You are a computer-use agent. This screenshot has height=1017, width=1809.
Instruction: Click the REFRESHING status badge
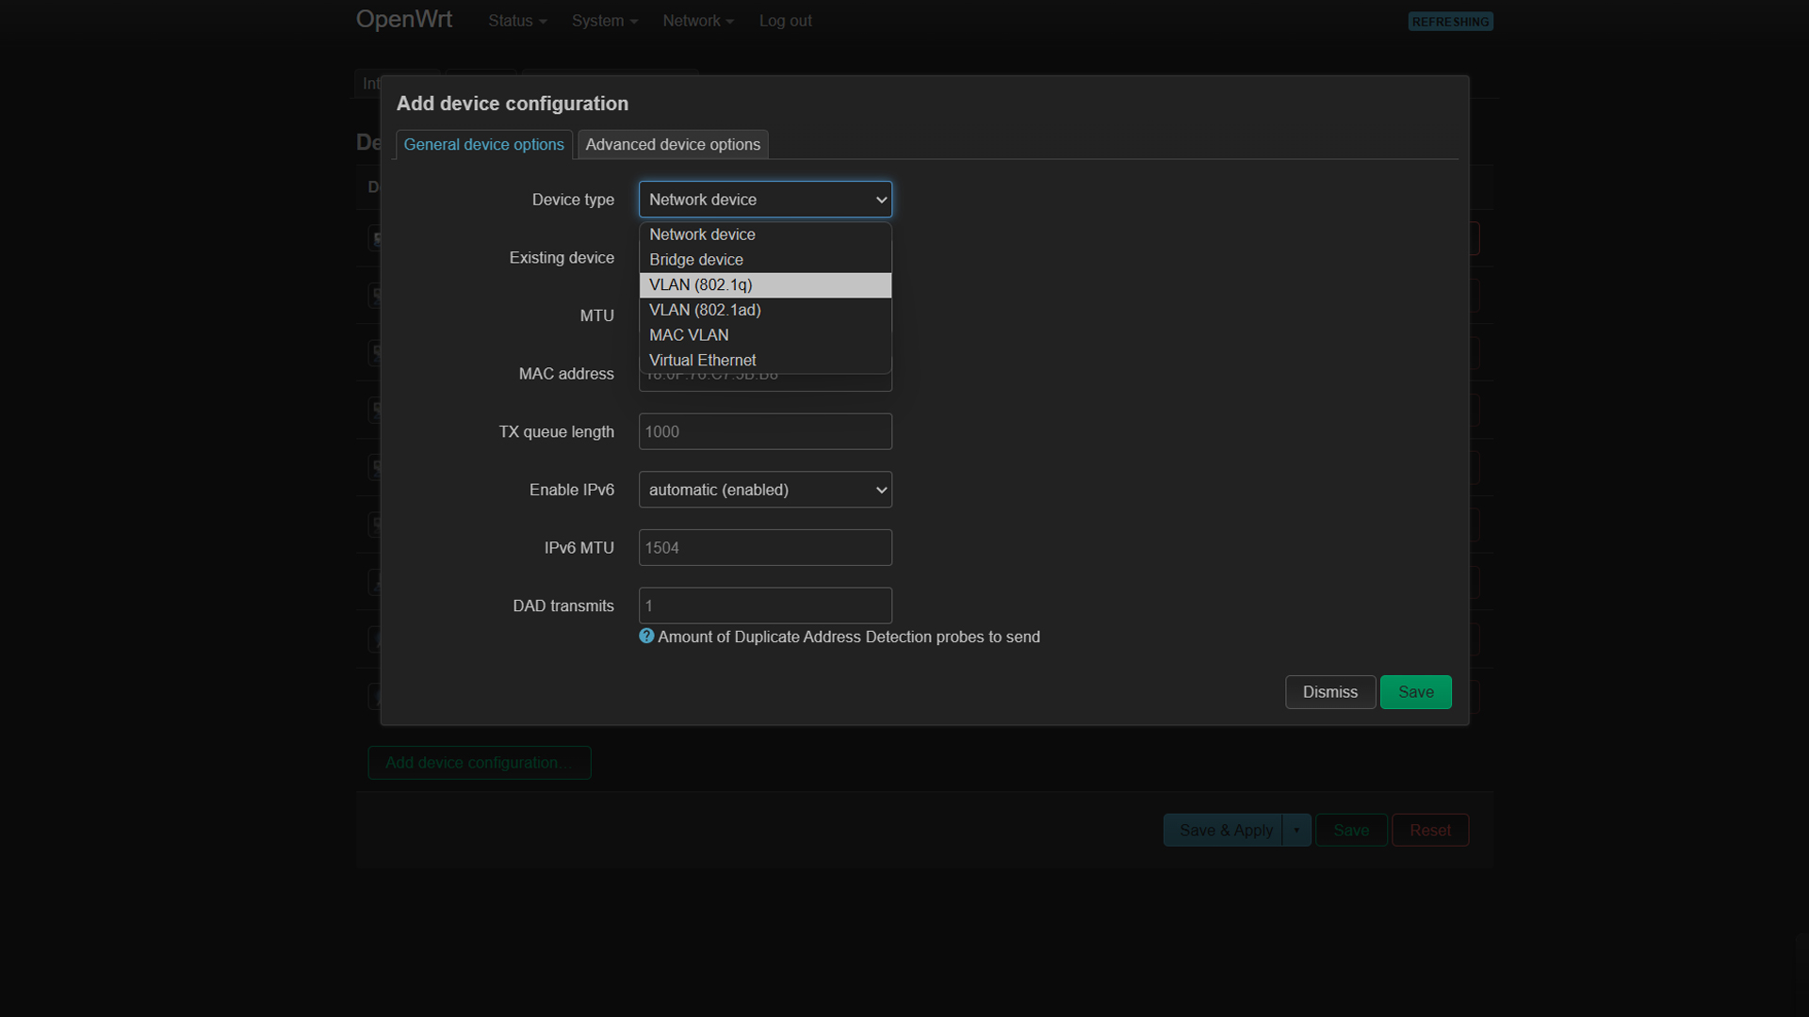1450,22
